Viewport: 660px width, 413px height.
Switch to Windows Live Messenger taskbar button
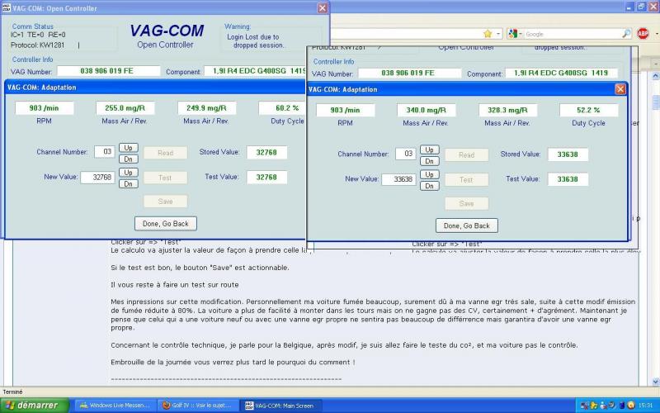[x=115, y=406]
